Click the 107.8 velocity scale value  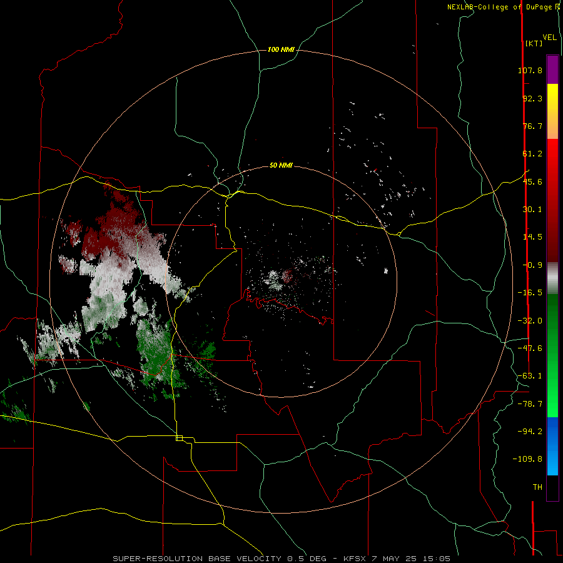coord(530,70)
